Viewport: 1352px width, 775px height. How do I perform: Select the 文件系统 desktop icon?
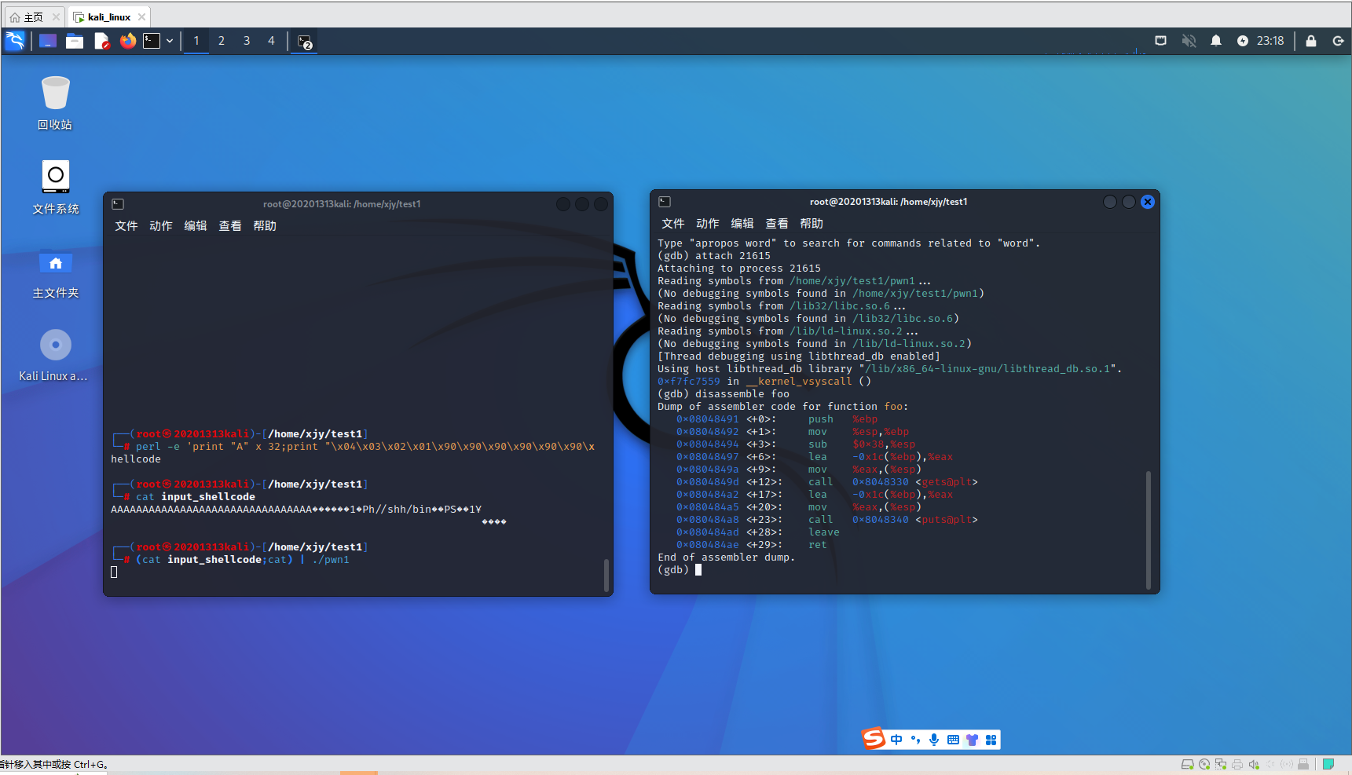pos(55,187)
